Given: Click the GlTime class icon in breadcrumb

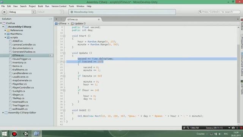Looking at the screenshot, I should [56, 24].
